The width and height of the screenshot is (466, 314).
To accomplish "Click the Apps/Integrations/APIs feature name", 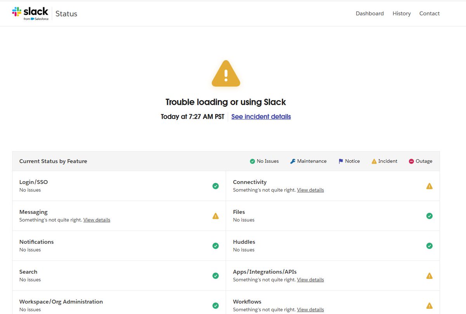I will click(x=265, y=272).
